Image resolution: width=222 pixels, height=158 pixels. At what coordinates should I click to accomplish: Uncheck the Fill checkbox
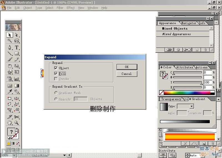(x=56, y=73)
